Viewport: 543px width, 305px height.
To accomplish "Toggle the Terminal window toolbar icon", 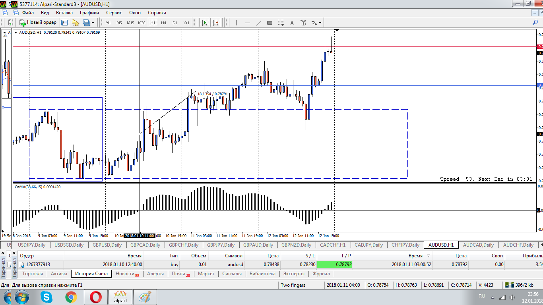I will tap(86, 23).
